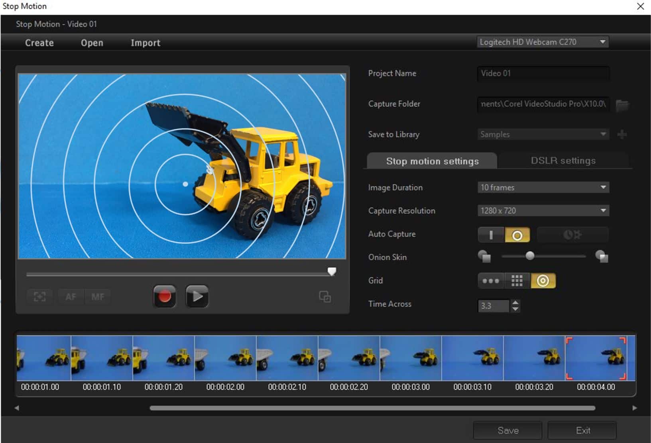Browse for capture folder using folder icon
Screen dimensions: 651x443
[622, 105]
